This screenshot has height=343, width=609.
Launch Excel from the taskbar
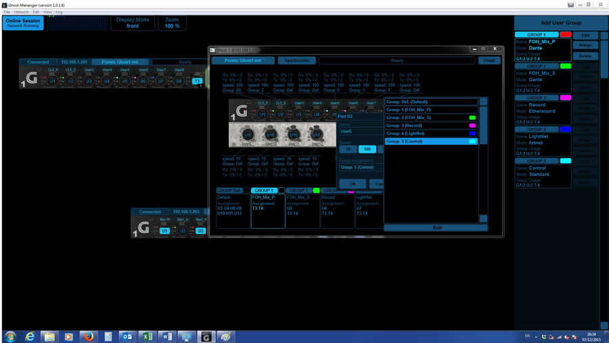pyautogui.click(x=147, y=336)
